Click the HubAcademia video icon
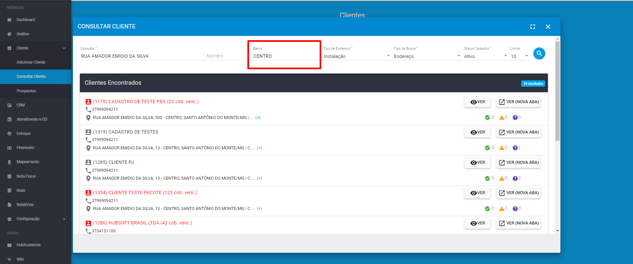This screenshot has width=633, height=264. tap(9, 245)
